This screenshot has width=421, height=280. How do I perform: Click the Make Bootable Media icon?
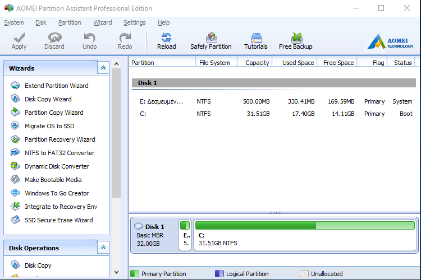coord(15,180)
